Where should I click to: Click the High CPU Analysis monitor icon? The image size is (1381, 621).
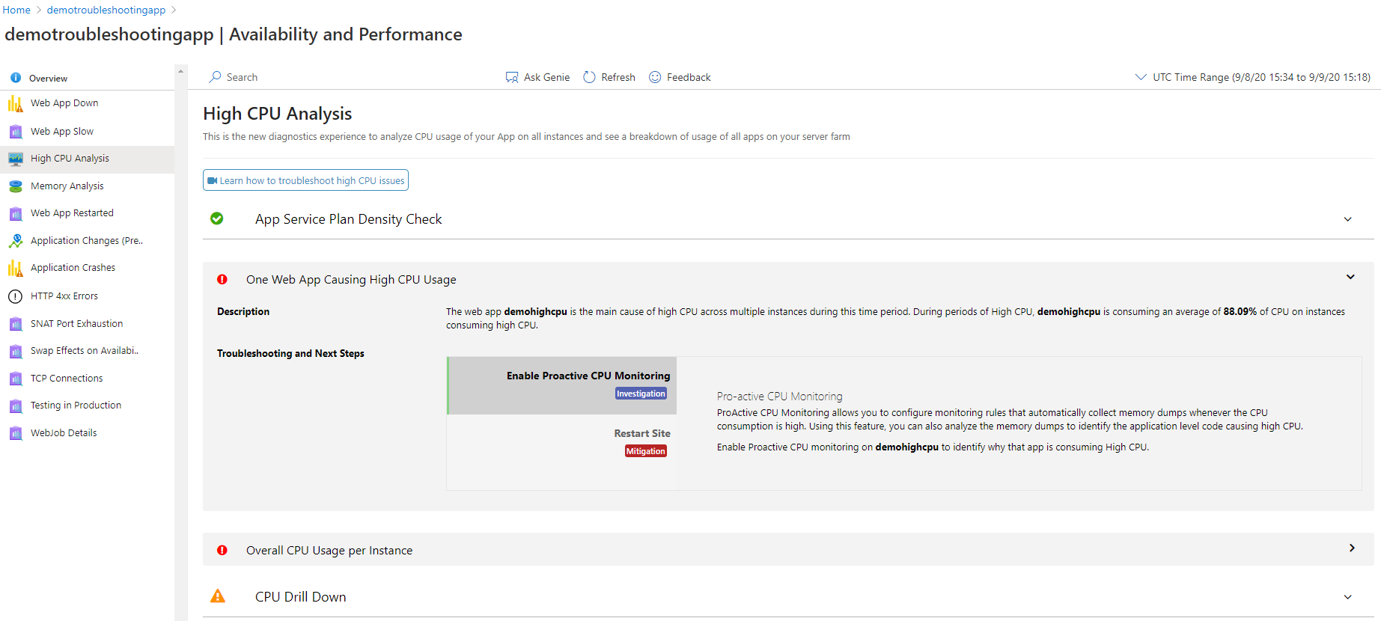[16, 159]
